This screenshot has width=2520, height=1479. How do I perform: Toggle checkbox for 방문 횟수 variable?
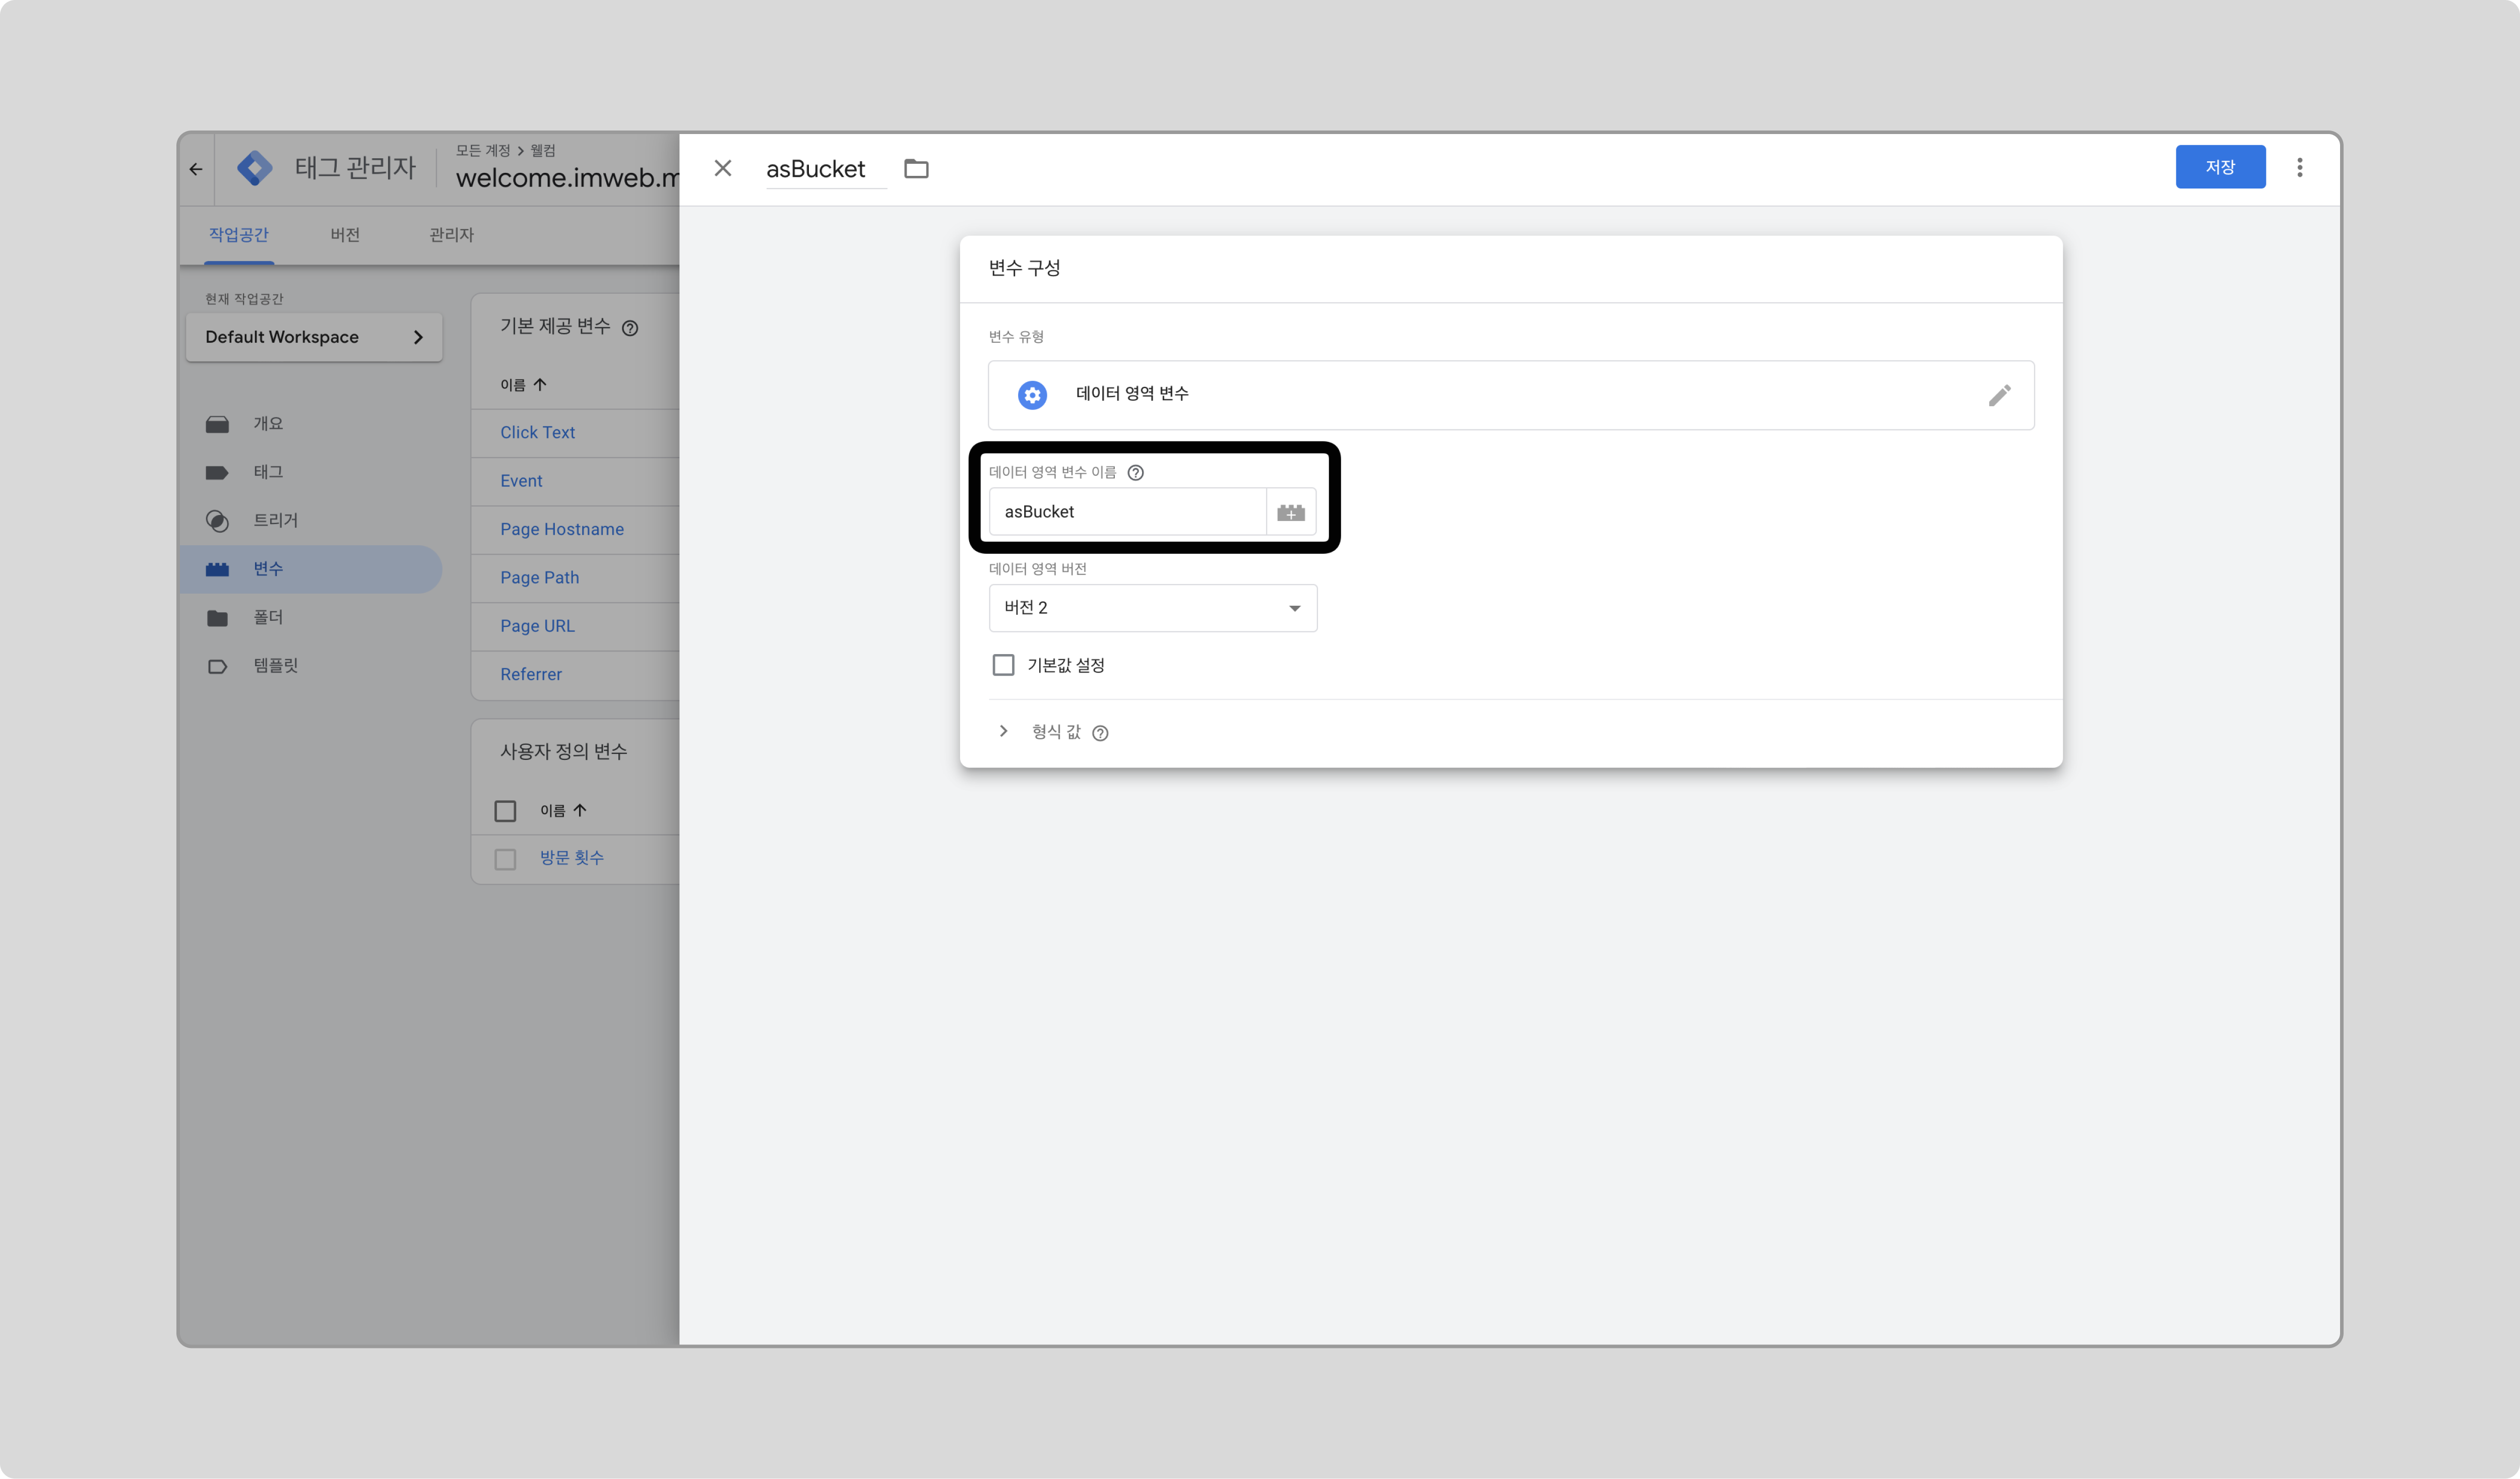coord(505,859)
